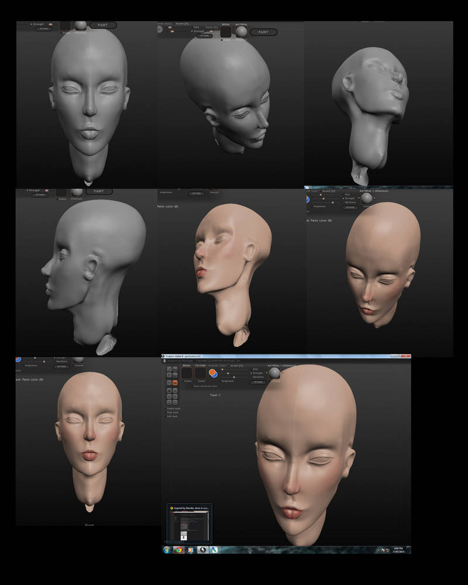The image size is (468, 585).
Task: Click the taskbar clock showing 8:40 PM
Action: point(398,549)
